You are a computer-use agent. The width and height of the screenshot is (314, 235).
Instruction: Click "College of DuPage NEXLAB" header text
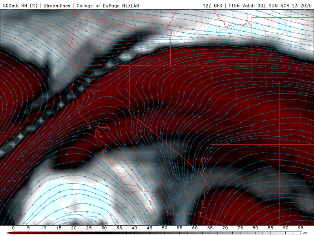pyautogui.click(x=108, y=5)
